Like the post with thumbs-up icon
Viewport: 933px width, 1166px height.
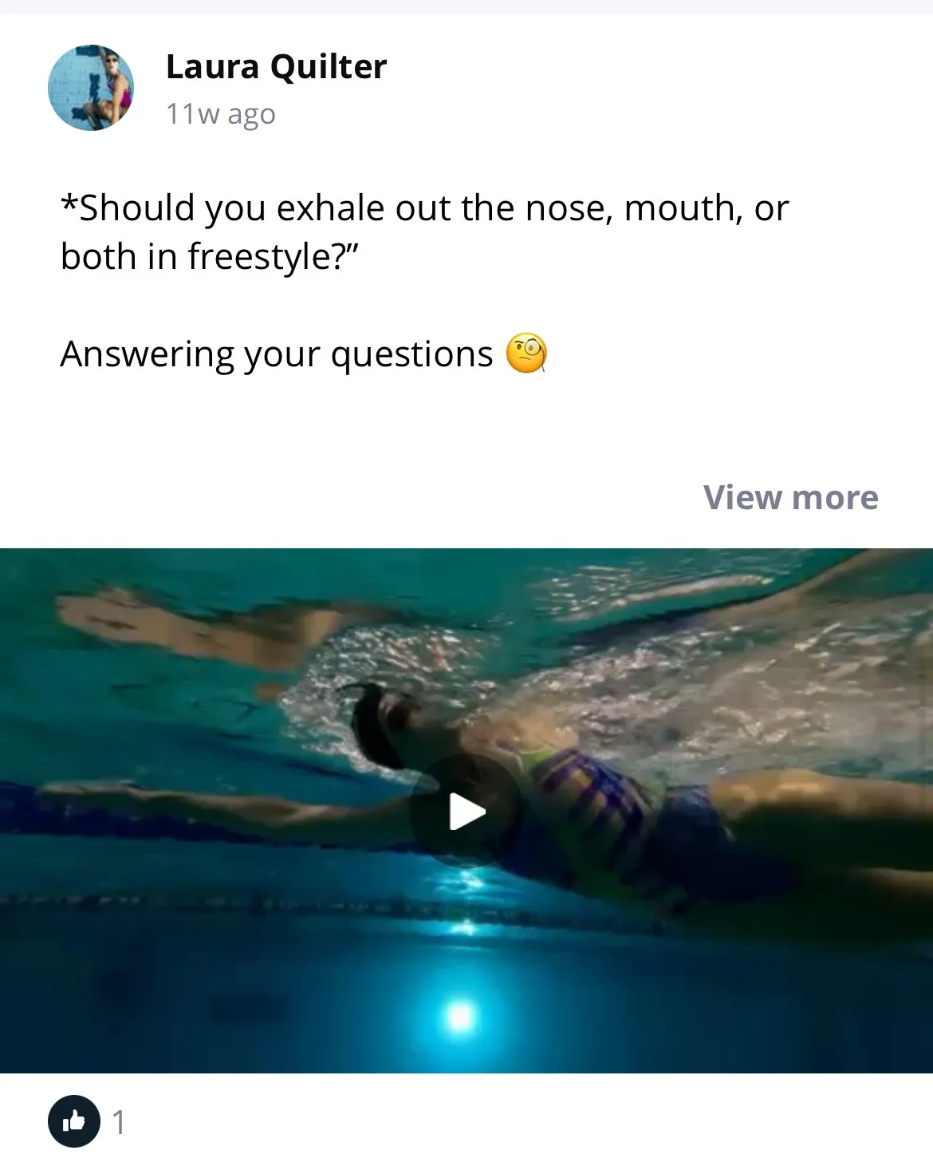(x=74, y=1121)
